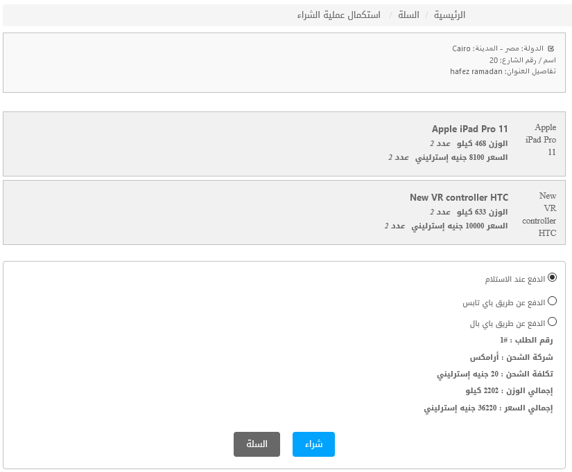Select the الدفع عند الاستلام radio button
Image resolution: width=572 pixels, height=472 pixels.
tap(552, 278)
